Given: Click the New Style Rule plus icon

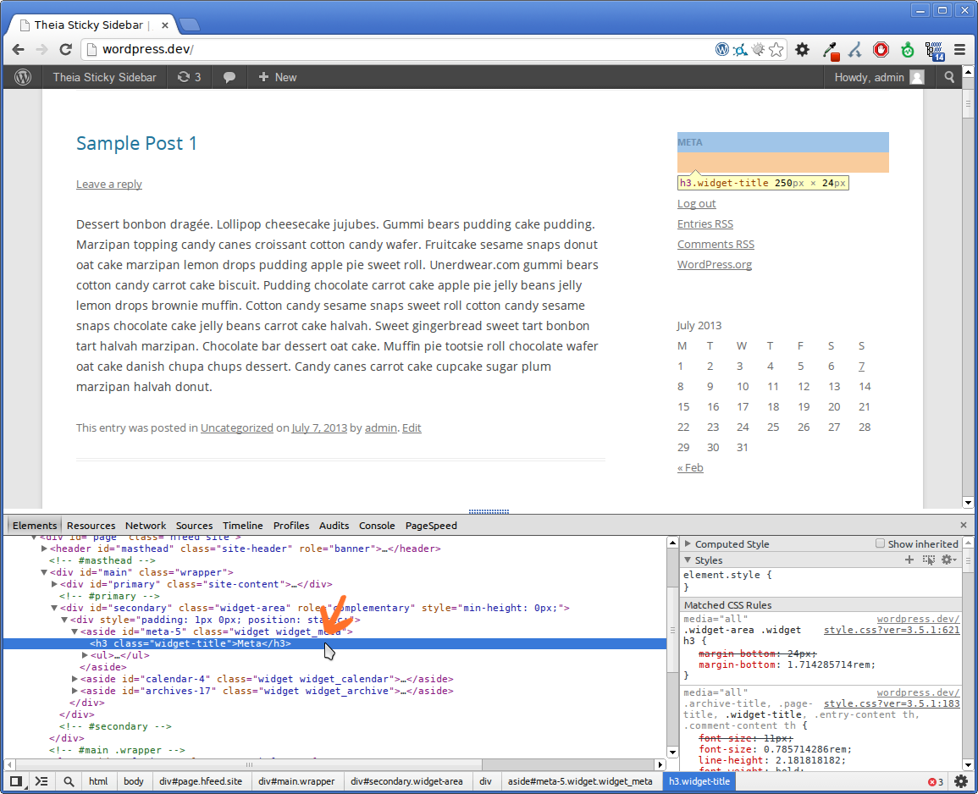Looking at the screenshot, I should (x=909, y=560).
